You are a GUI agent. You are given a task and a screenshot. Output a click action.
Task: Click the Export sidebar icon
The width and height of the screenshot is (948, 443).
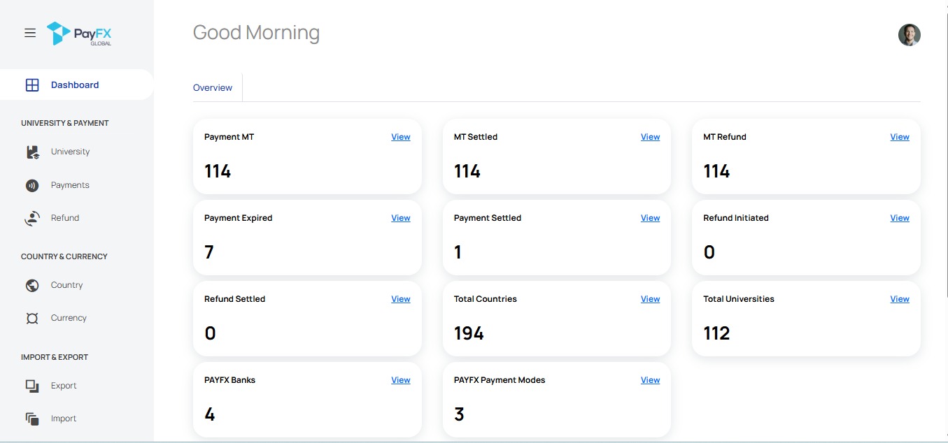coord(32,386)
